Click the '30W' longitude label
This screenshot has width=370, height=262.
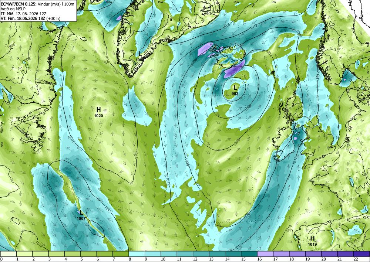coord(200,1)
